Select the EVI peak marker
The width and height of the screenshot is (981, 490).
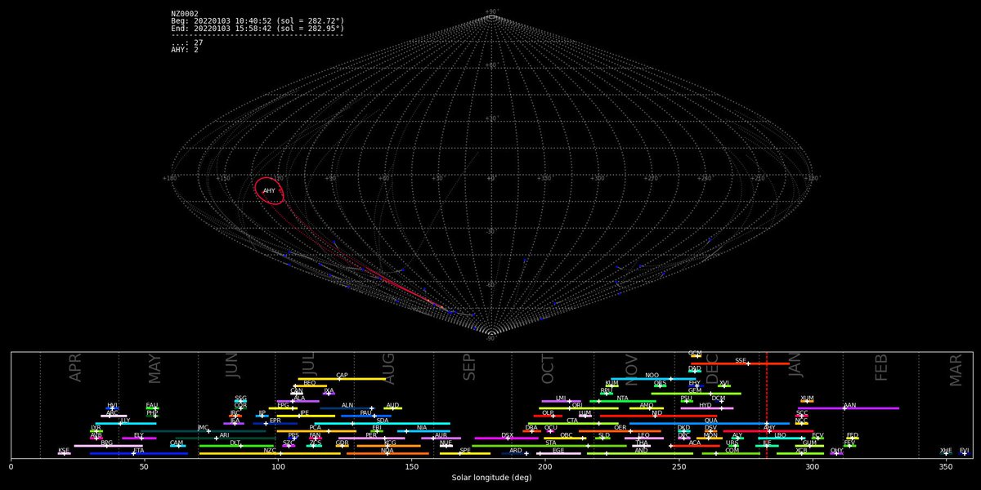965,453
